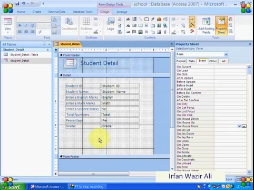The width and height of the screenshot is (254, 190).
Task: Toggle Bold formatting in Font group
Action: (19, 26)
